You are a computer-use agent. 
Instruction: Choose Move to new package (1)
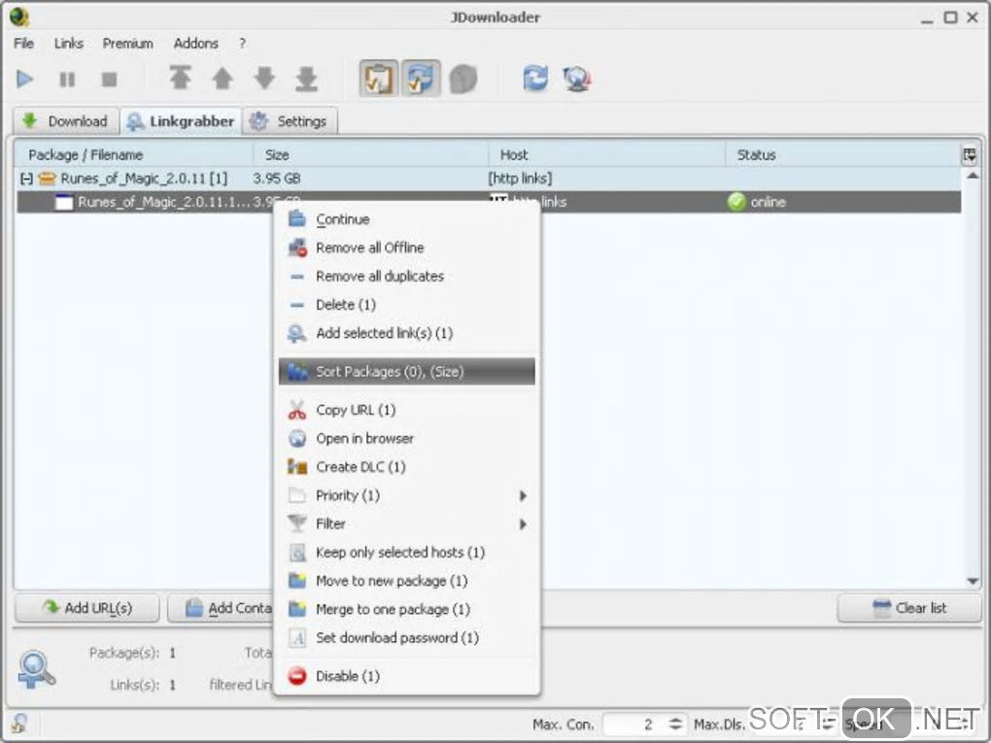coord(406,581)
